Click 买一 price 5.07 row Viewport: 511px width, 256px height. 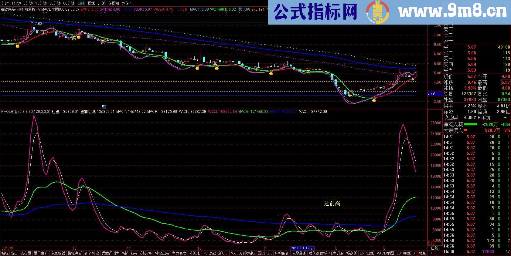(477, 47)
